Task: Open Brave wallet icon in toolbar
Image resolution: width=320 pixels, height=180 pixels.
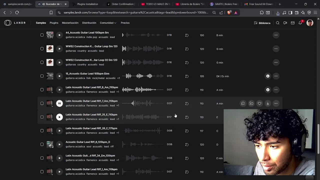Action: coord(297,12)
